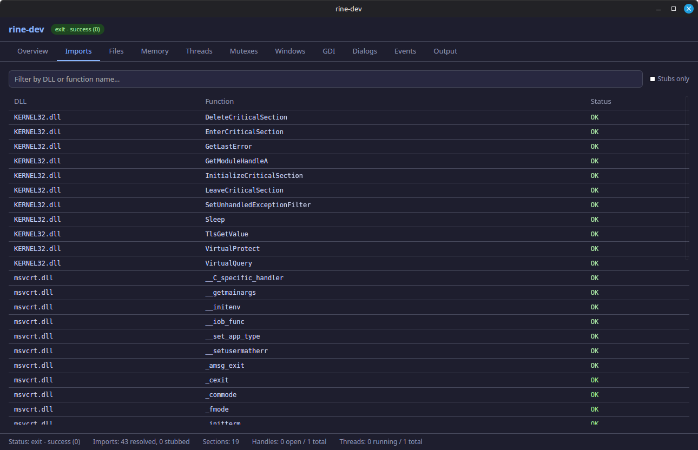Click the exit - success (0) badge

77,29
